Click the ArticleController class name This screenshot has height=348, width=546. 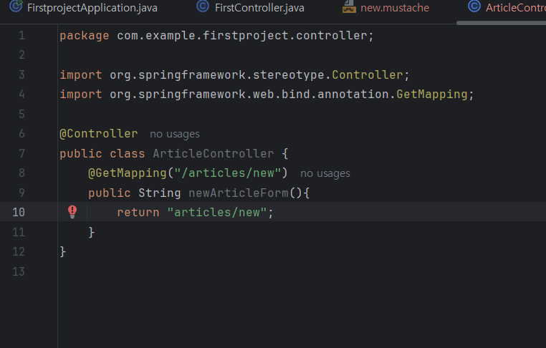[214, 153]
